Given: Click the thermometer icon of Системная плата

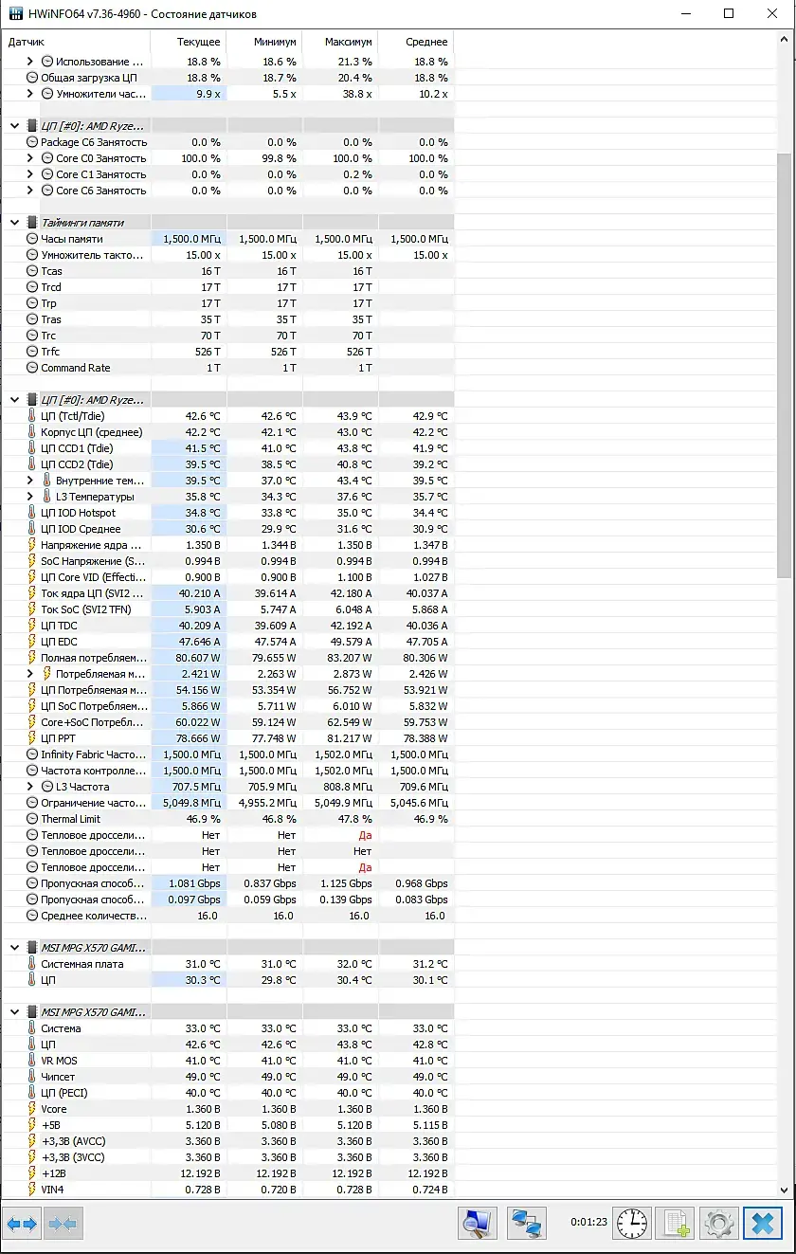Looking at the screenshot, I should [32, 964].
